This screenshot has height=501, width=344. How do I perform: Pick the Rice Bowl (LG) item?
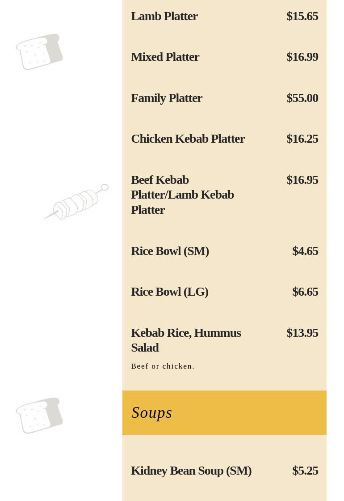tap(169, 292)
